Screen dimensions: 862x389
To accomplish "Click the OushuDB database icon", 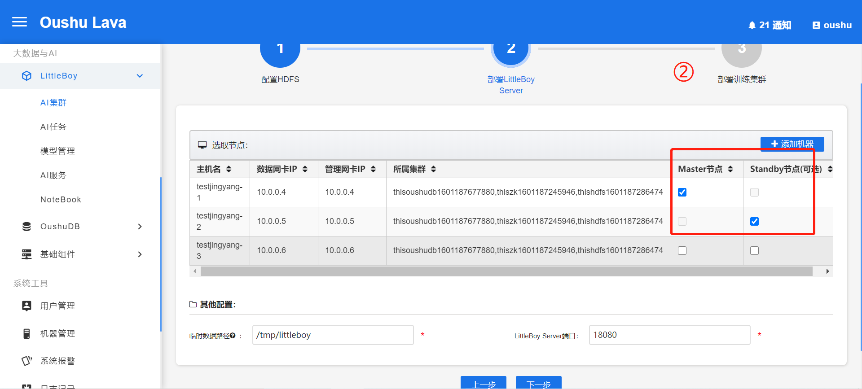I will 27,227.
